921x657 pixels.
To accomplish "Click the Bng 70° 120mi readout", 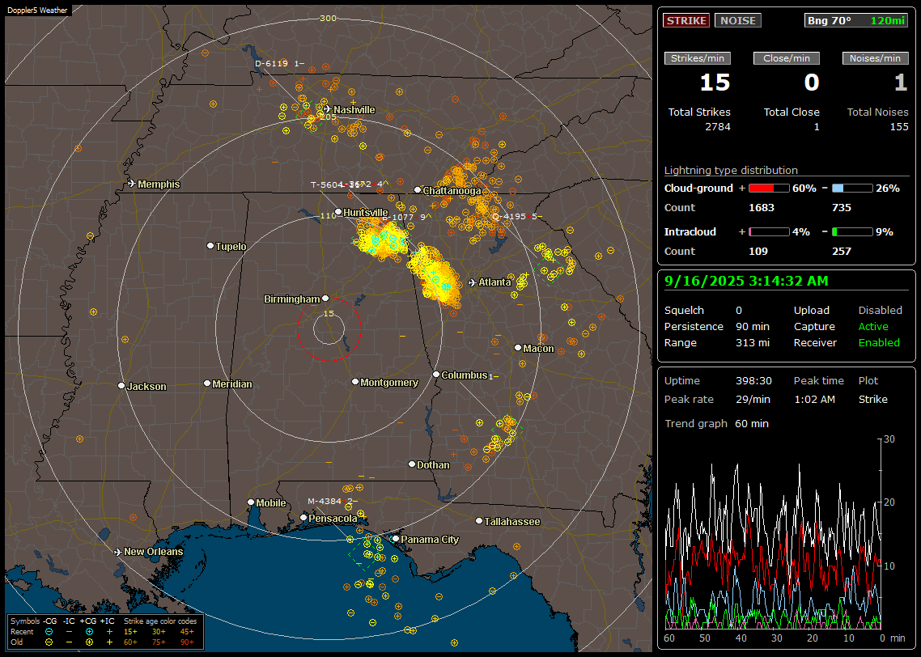I will coord(856,20).
